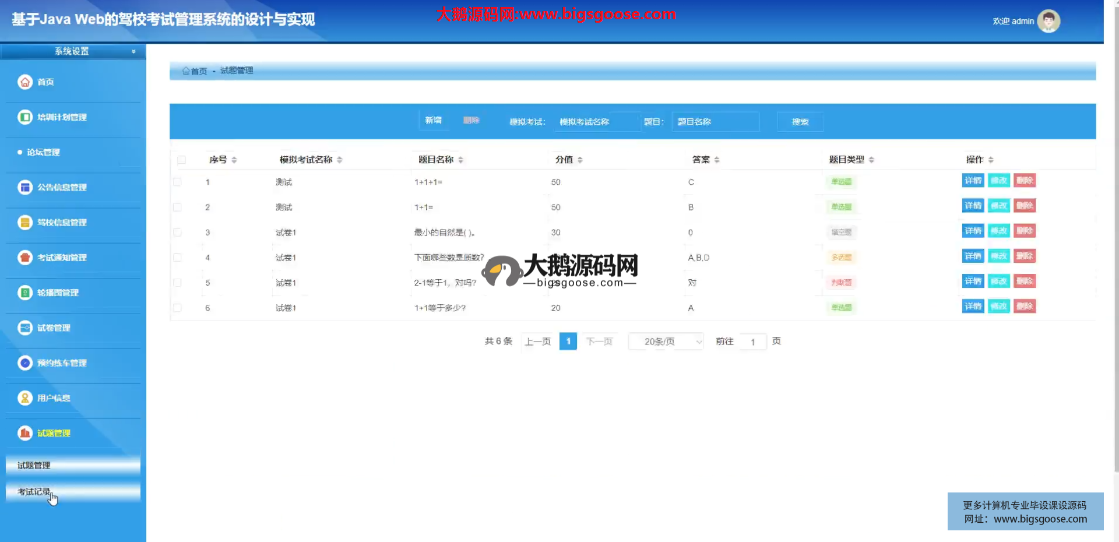Select the 试题管理 submenu item
The height and width of the screenshot is (542, 1119).
click(x=34, y=465)
